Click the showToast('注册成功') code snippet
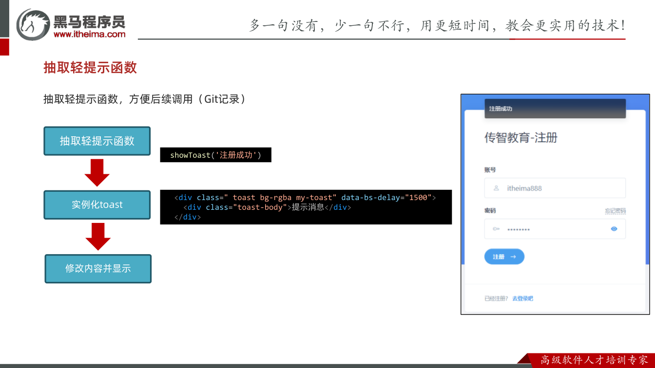655x368 pixels. click(x=215, y=155)
